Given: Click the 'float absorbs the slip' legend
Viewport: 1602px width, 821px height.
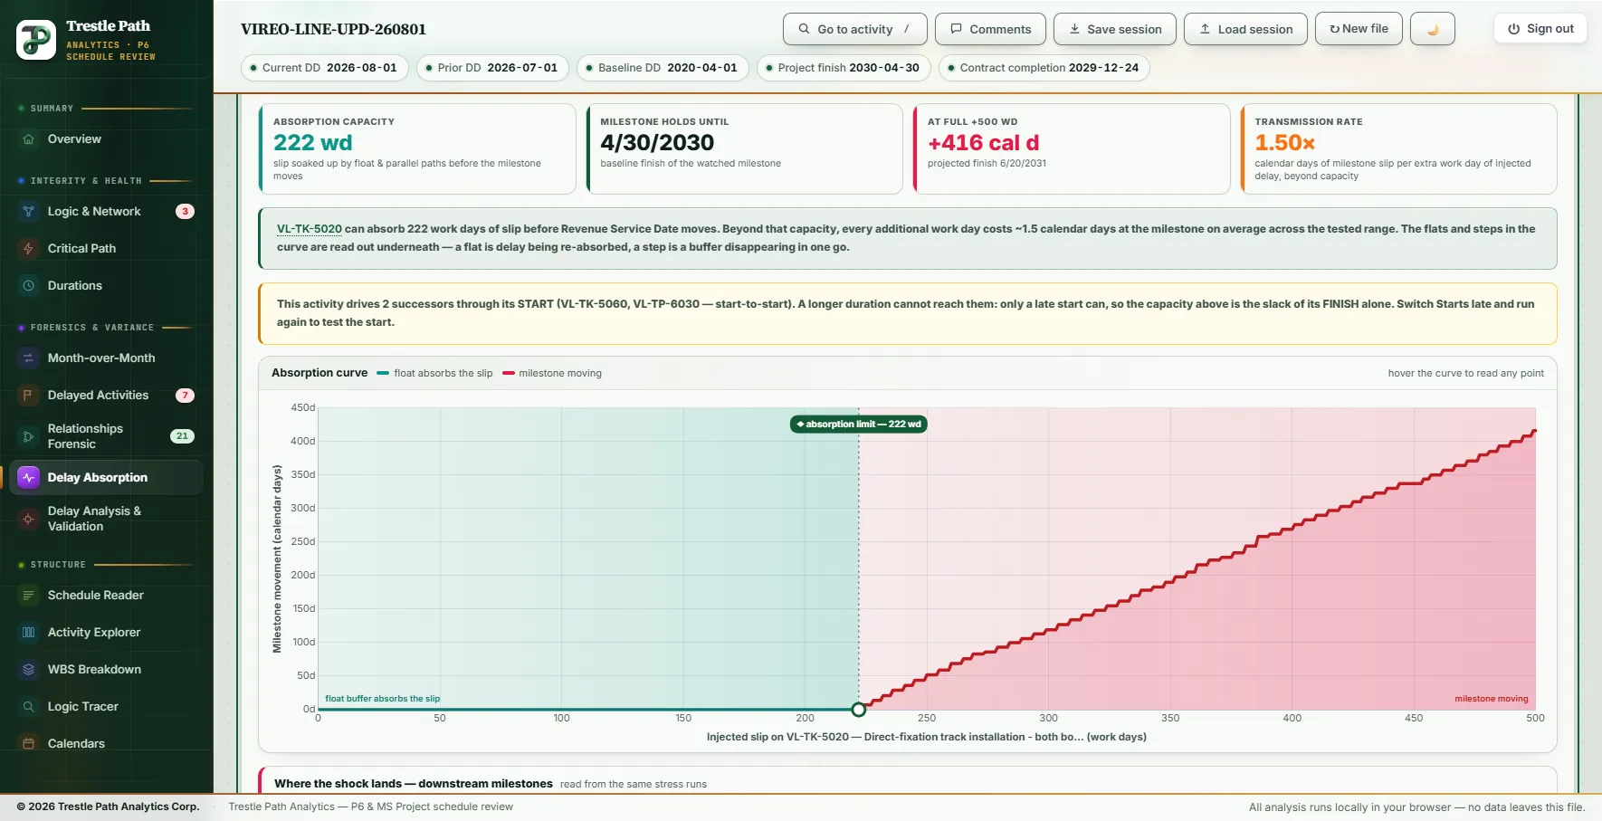Looking at the screenshot, I should (435, 374).
